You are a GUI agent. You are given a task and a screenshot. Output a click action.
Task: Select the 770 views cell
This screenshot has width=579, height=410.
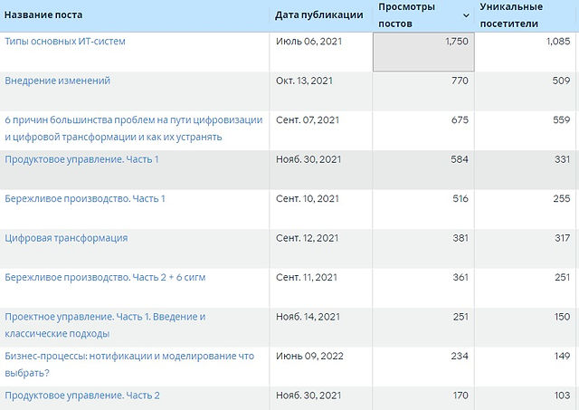pyautogui.click(x=423, y=91)
